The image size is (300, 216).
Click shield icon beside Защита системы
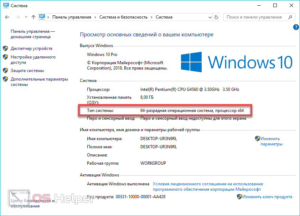pyautogui.click(x=5, y=71)
